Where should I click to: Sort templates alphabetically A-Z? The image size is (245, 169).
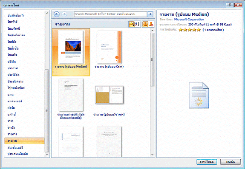click(138, 24)
